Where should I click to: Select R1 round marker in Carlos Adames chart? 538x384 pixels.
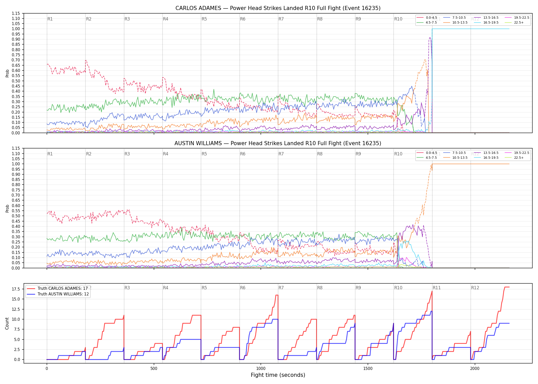tap(50, 19)
